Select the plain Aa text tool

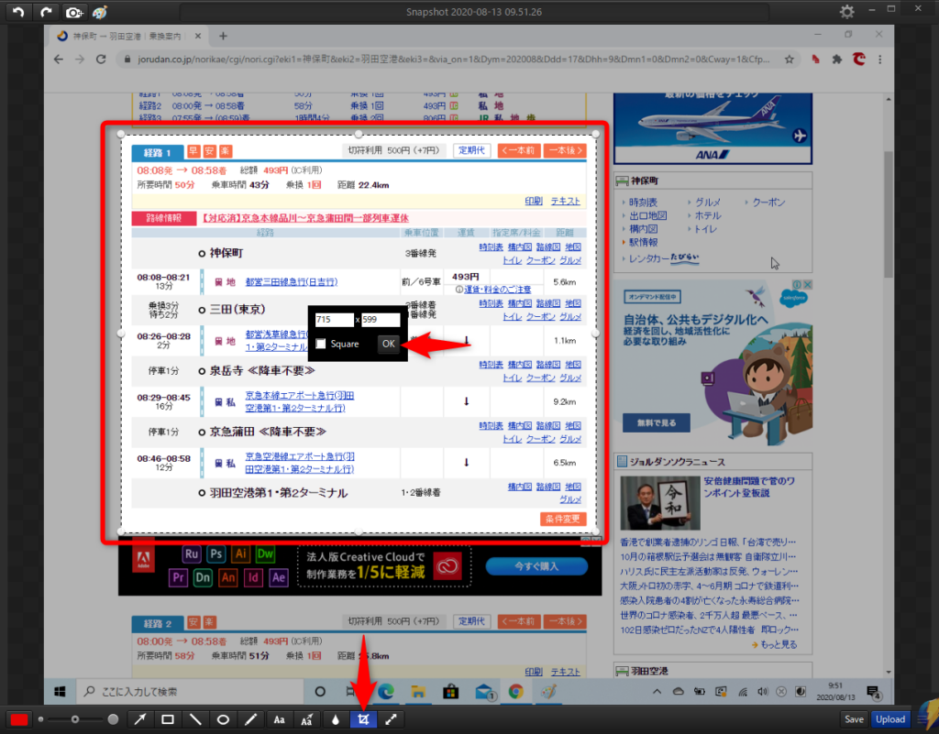click(x=279, y=719)
